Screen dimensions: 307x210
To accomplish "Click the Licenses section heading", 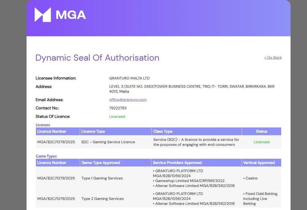I will click(x=43, y=125).
